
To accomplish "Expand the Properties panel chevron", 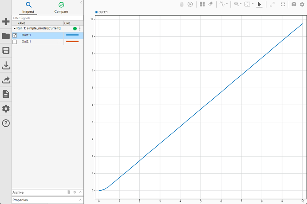I will 80,200.
